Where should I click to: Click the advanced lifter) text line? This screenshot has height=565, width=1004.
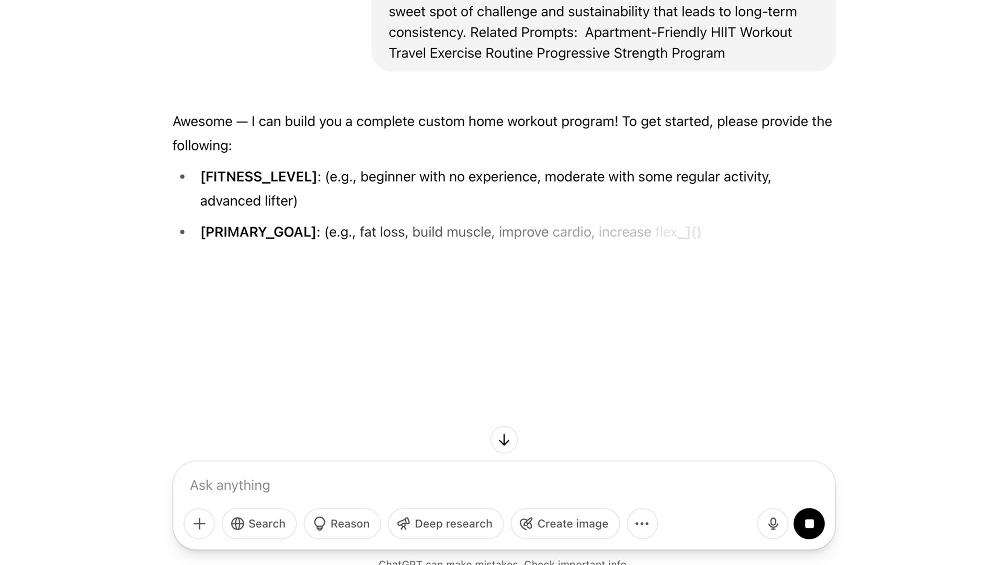(248, 201)
